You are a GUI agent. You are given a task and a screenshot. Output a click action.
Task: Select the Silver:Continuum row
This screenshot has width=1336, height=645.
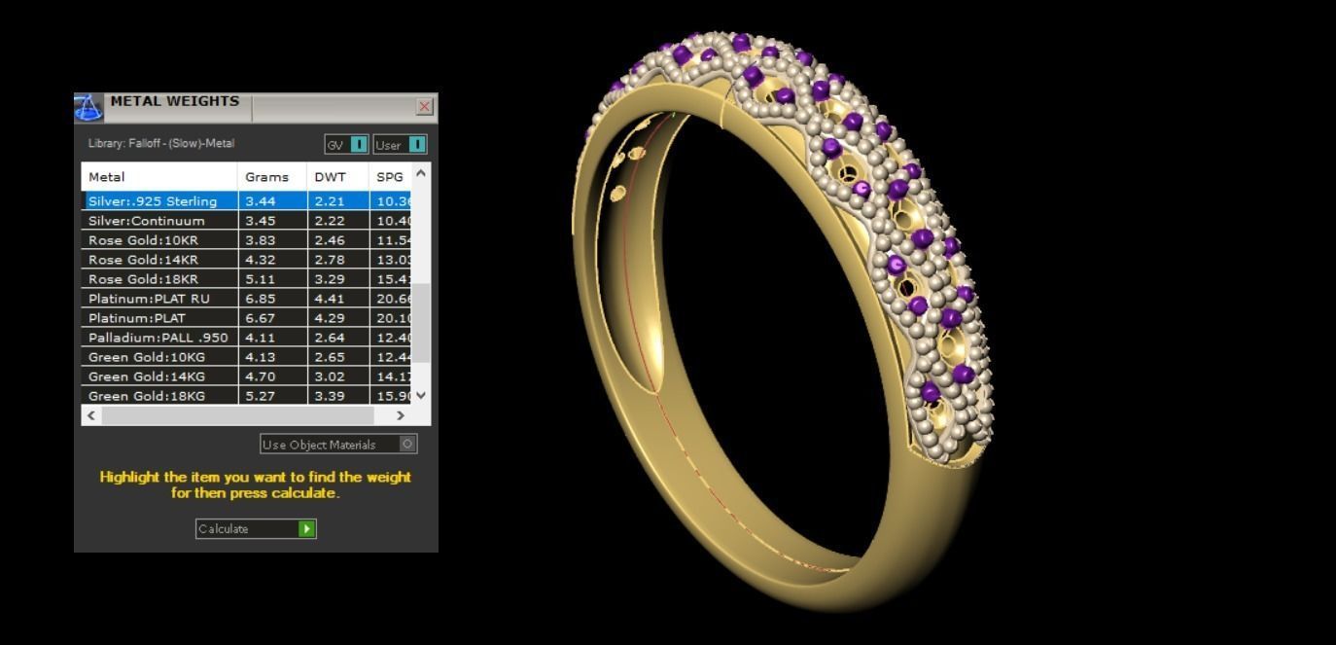246,220
